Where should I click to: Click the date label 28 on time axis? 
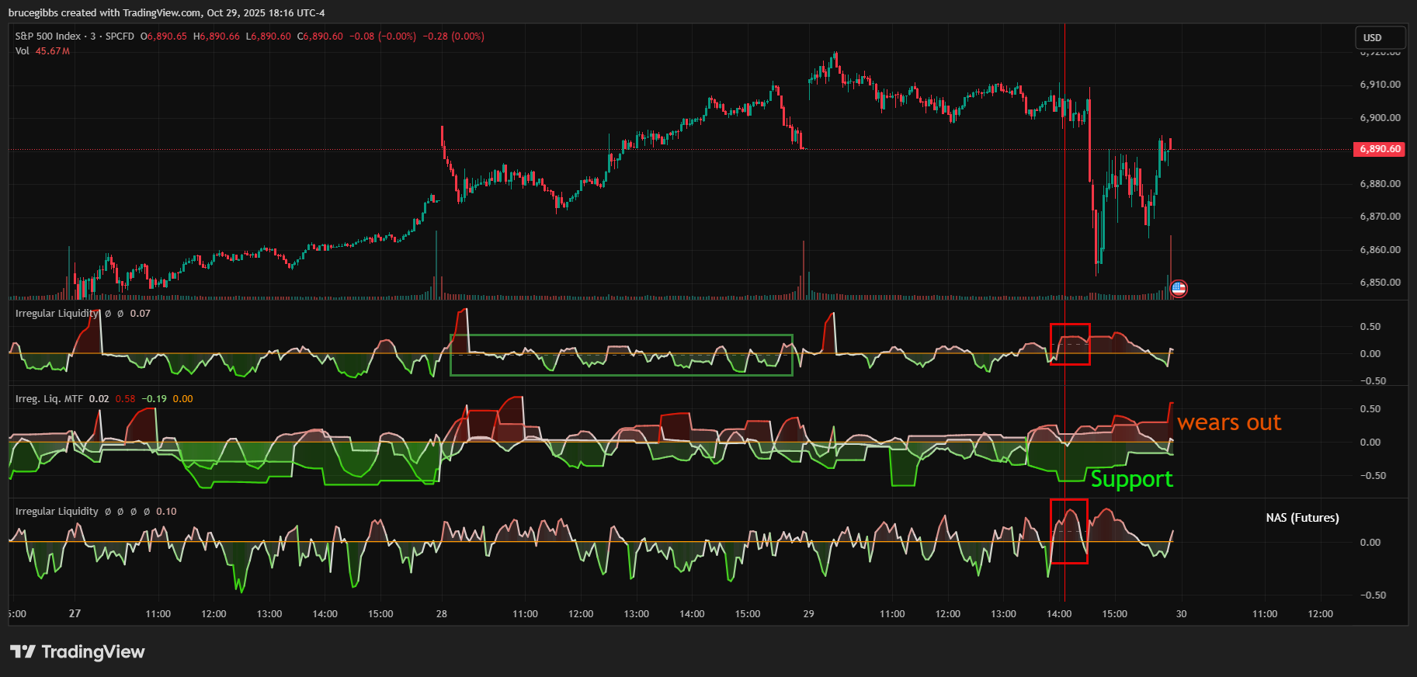tap(441, 614)
